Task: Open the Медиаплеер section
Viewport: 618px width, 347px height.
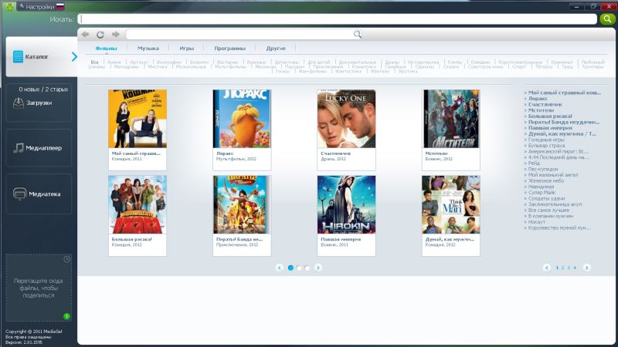Action: (x=39, y=148)
